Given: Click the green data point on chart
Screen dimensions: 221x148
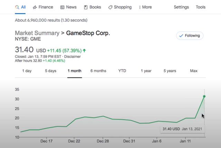Looking at the screenshot, I should tap(204, 96).
